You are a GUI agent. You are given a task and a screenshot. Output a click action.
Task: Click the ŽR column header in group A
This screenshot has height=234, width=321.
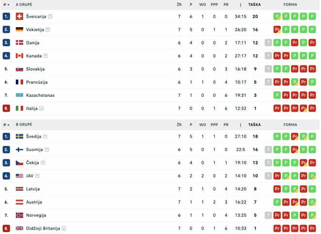click(x=179, y=4)
